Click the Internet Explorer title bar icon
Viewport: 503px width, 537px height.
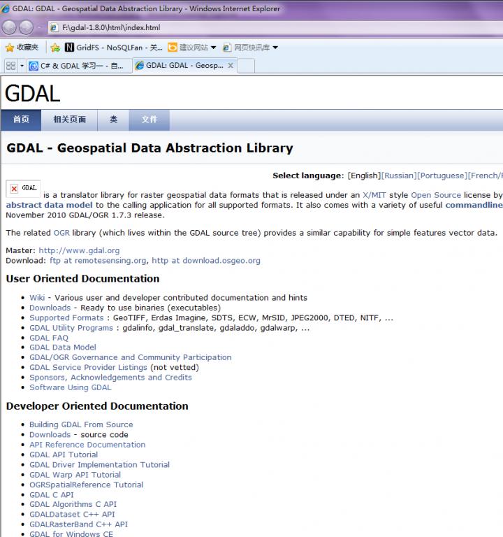[6, 8]
